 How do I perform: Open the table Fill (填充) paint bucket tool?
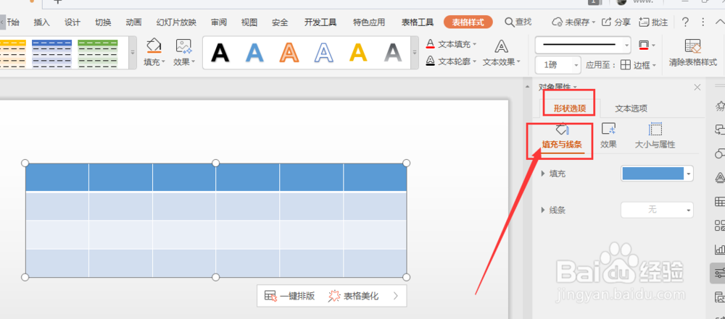pyautogui.click(x=154, y=46)
